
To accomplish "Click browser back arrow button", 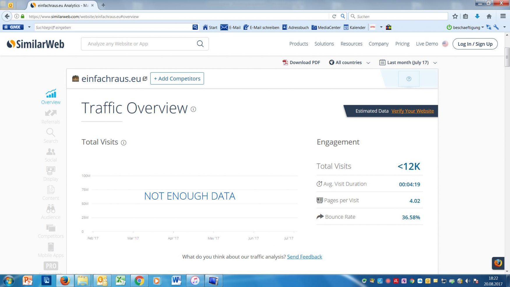I will click(x=7, y=16).
